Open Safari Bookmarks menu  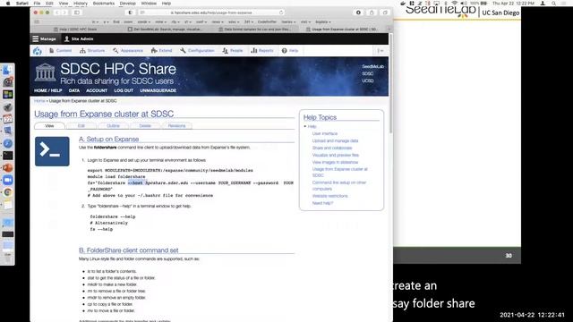click(104, 4)
